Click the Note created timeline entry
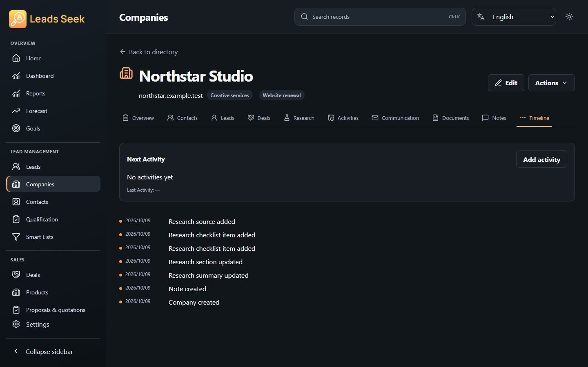Viewport: 588px width, 367px height. [187, 289]
